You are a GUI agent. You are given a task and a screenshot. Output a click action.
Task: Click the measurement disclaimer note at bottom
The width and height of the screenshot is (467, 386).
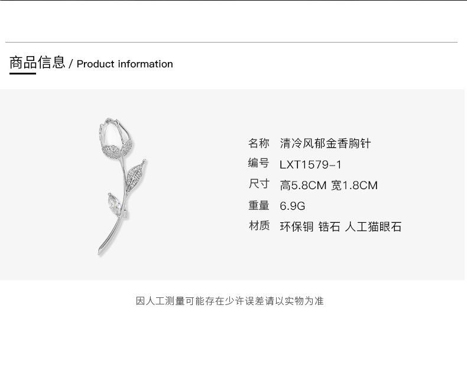(229, 301)
